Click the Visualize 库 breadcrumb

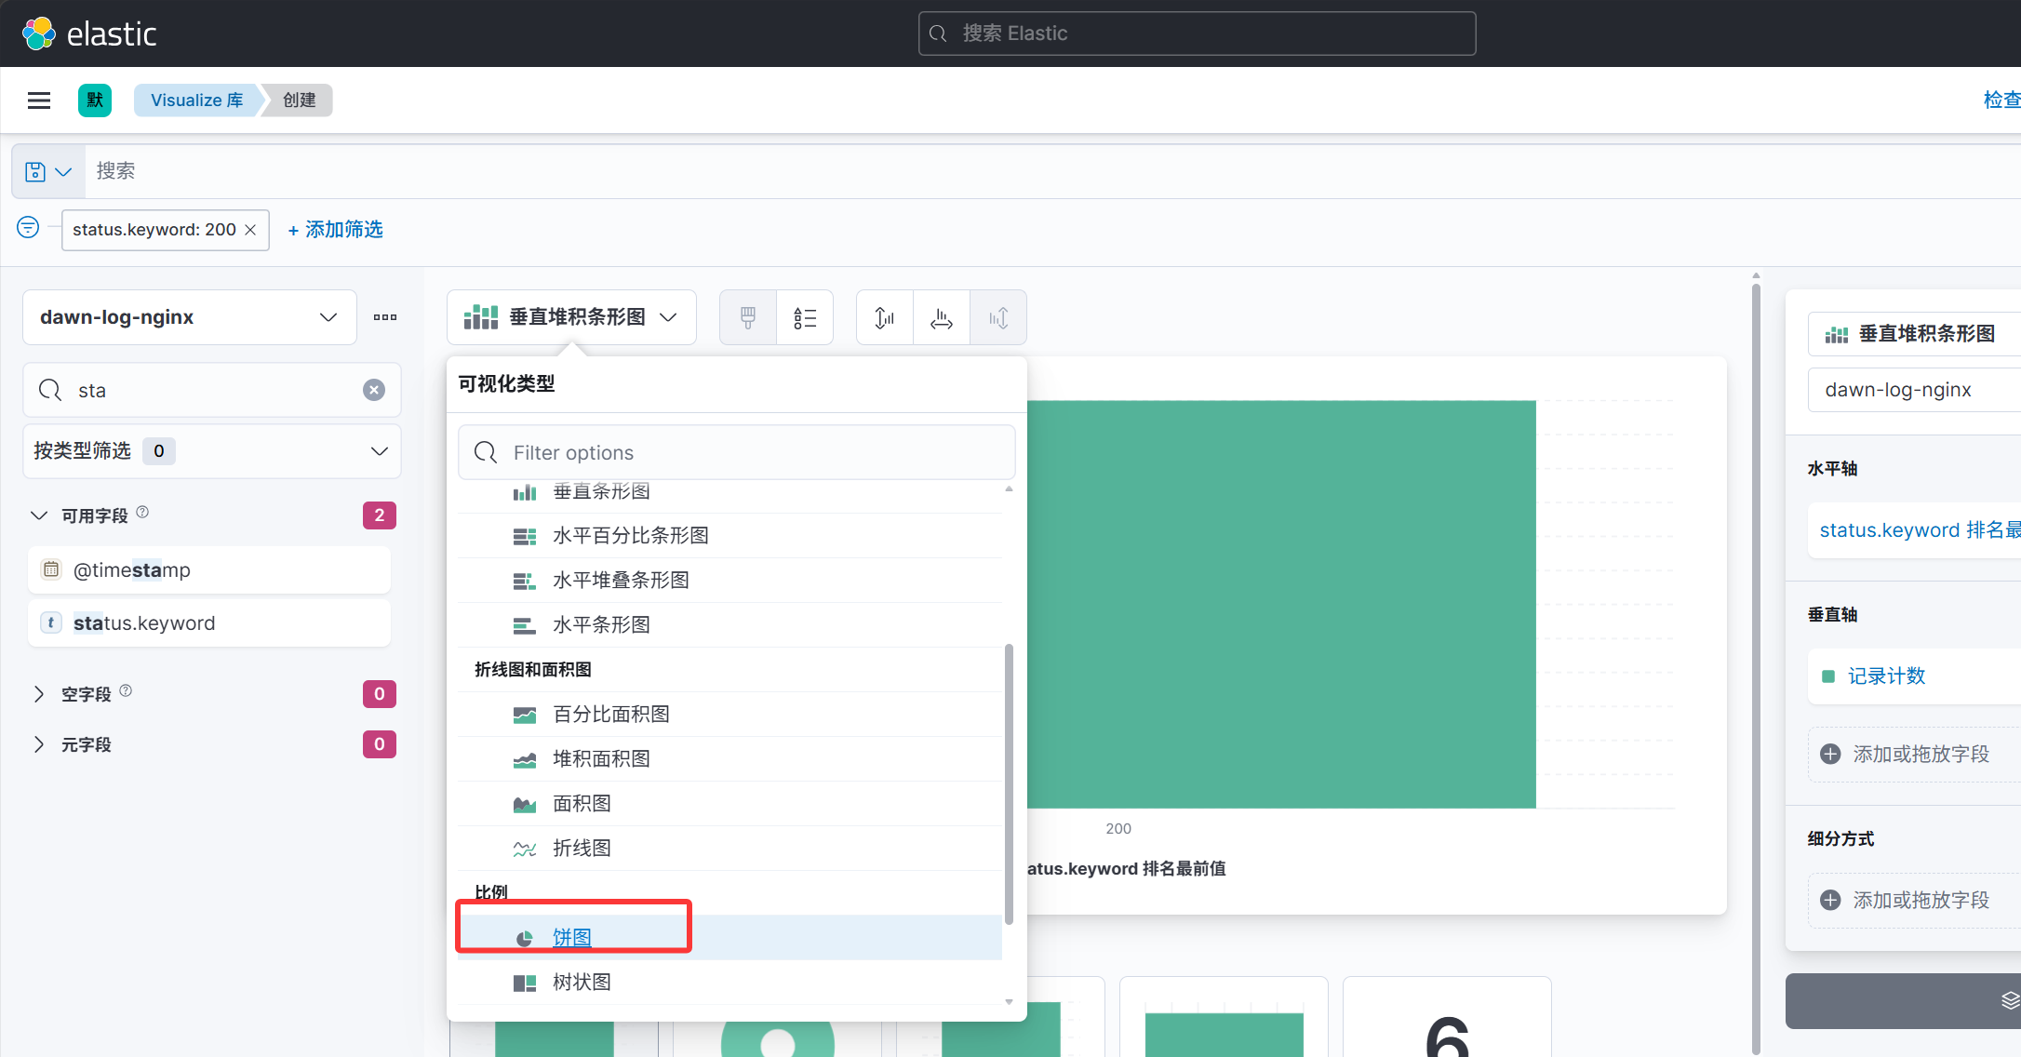point(196,100)
